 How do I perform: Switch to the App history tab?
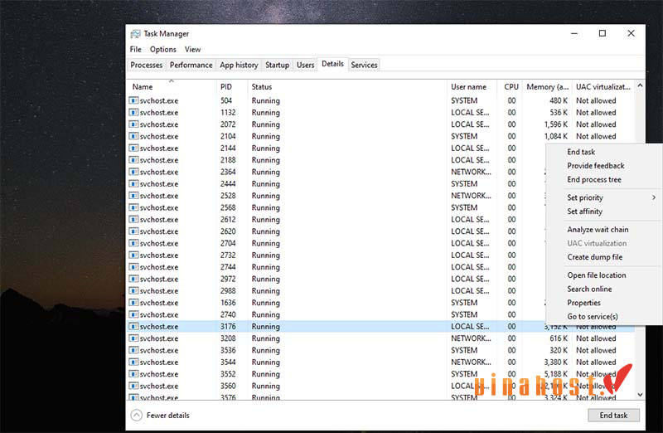[x=239, y=66]
